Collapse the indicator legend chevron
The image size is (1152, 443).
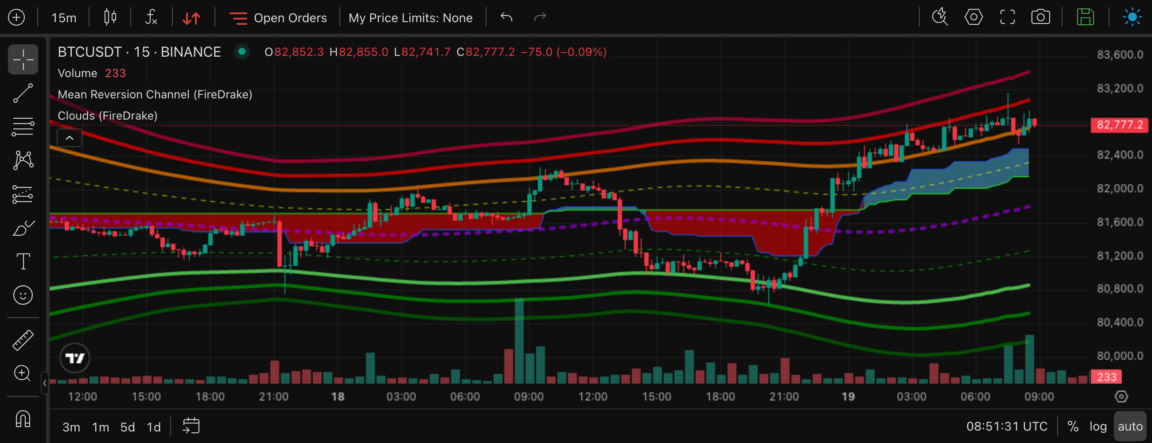(x=69, y=138)
